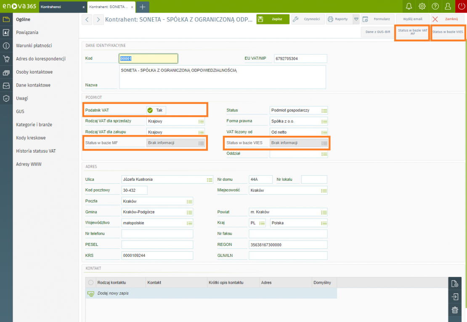Select the radio circle in Kontakt table header

(x=90, y=282)
